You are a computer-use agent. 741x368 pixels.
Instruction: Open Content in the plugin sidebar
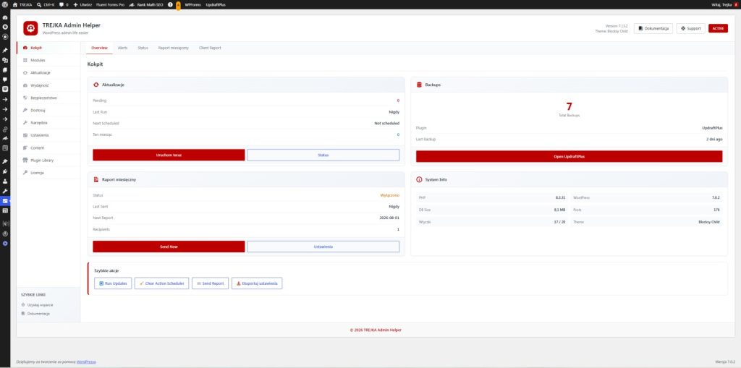[48, 148]
